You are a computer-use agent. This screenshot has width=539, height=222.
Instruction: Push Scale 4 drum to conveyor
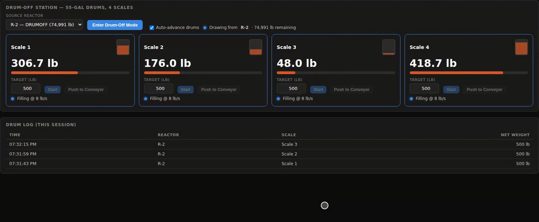coord(485,90)
